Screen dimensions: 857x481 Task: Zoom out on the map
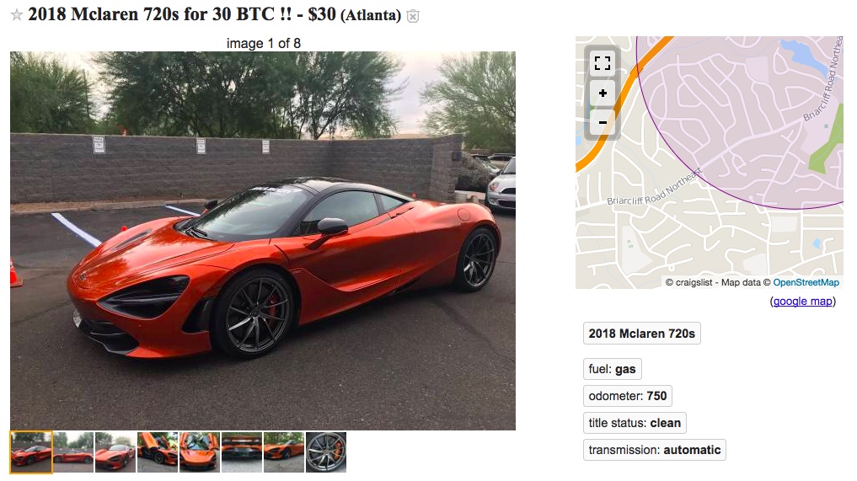(x=603, y=122)
